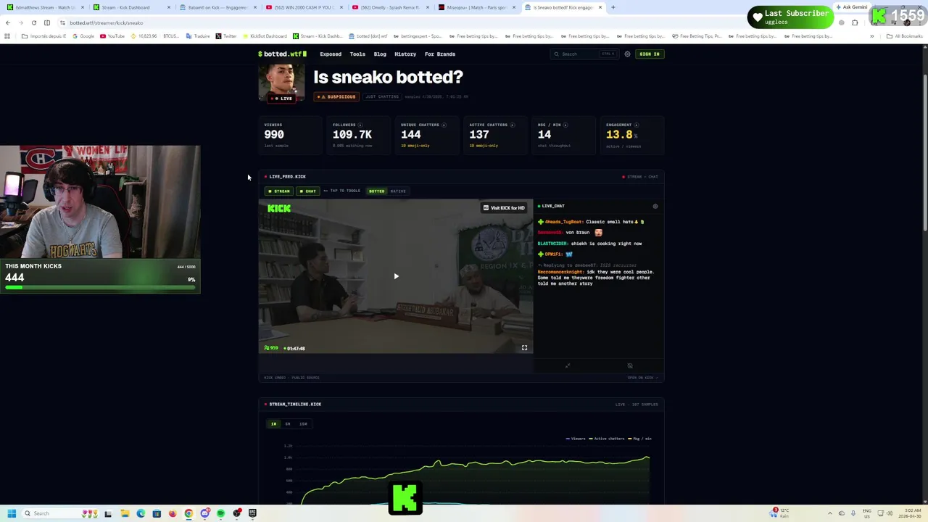Image resolution: width=928 pixels, height=522 pixels.
Task: Click the SIGN IN button
Action: tap(649, 54)
